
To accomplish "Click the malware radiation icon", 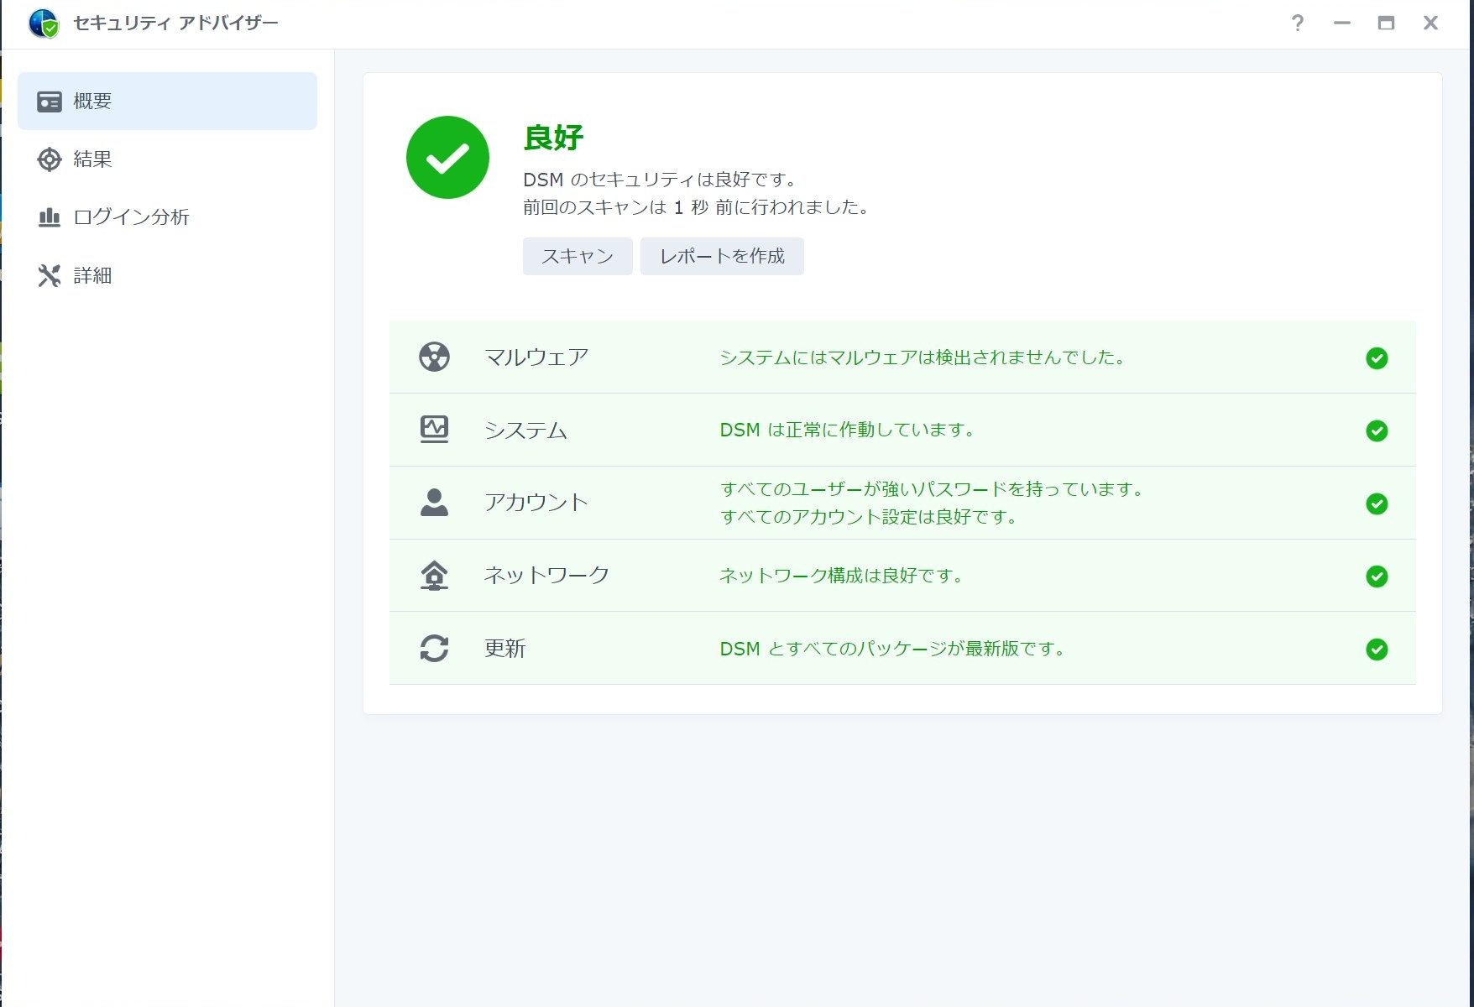I will pyautogui.click(x=434, y=357).
